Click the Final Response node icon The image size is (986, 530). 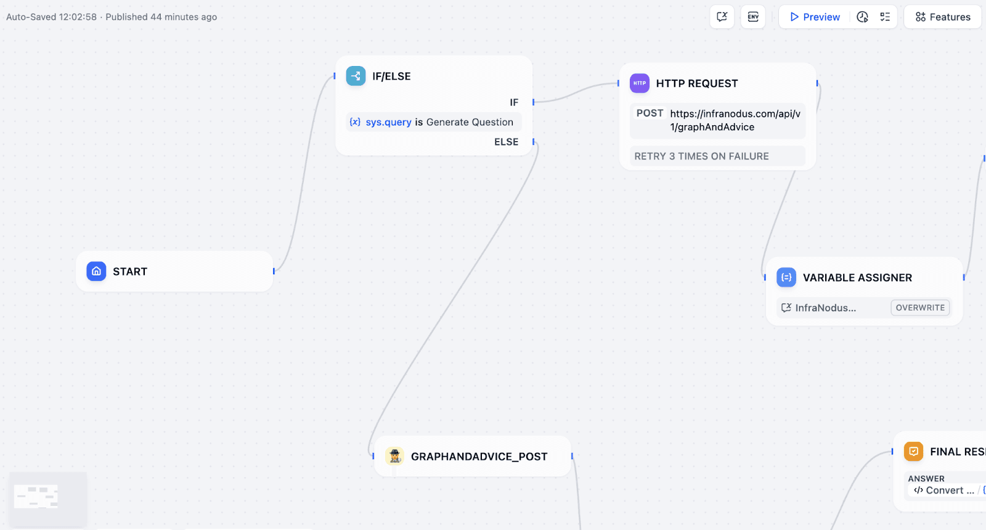(x=913, y=452)
